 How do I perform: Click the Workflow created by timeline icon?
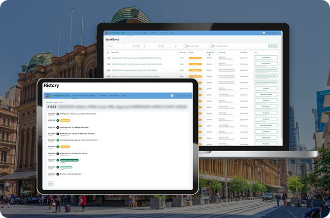coord(58,174)
